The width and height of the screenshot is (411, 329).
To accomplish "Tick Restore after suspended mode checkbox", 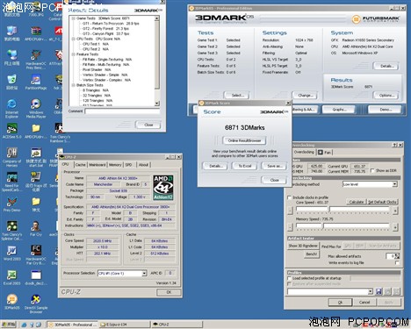I will (x=289, y=284).
